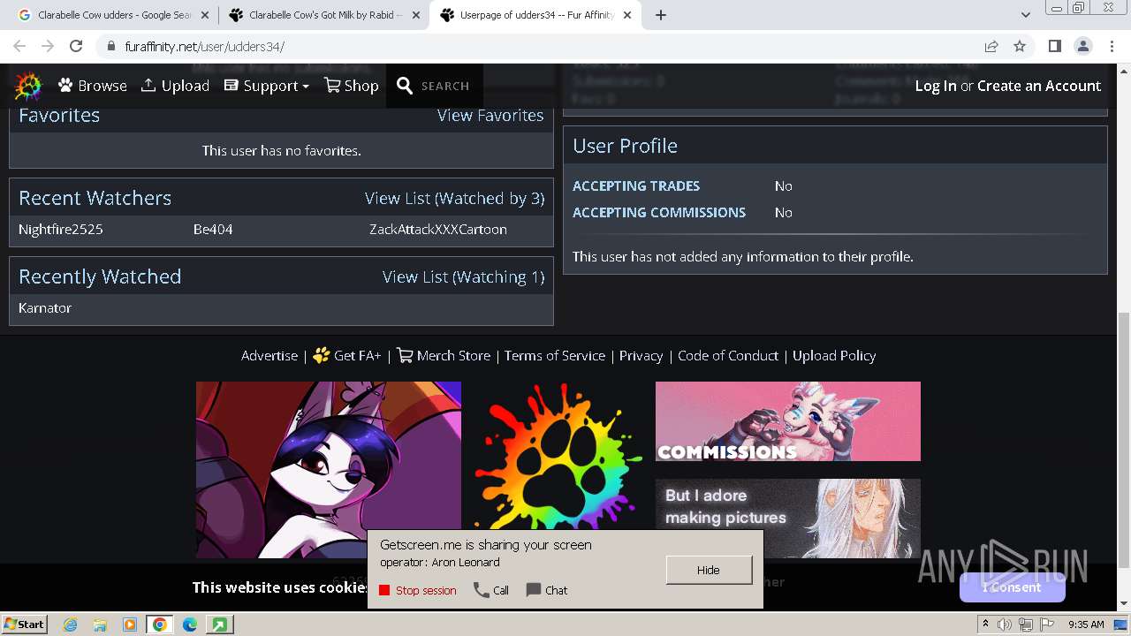1131x636 pixels.
Task: Open View List (Watching 1)
Action: [463, 276]
